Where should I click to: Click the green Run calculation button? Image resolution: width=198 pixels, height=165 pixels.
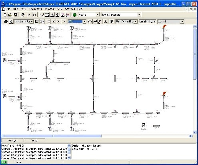(x=75, y=15)
